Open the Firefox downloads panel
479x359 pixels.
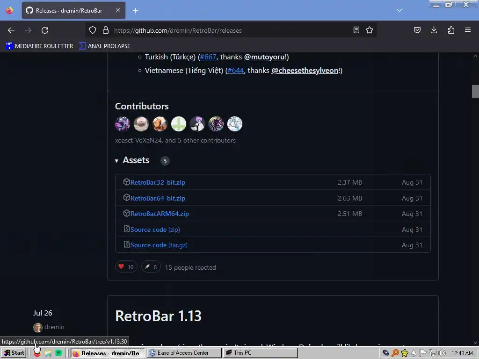pos(434,30)
